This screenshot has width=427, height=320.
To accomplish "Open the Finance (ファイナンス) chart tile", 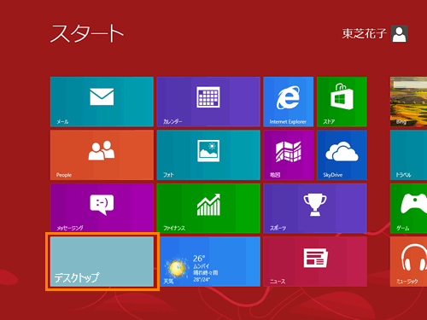I will point(208,208).
